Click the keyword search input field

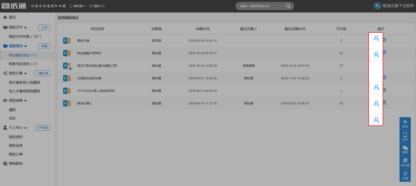(x=261, y=6)
